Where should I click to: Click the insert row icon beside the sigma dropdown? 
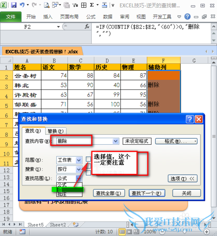[x=105, y=5]
